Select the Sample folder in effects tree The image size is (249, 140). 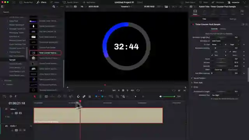[12, 60]
